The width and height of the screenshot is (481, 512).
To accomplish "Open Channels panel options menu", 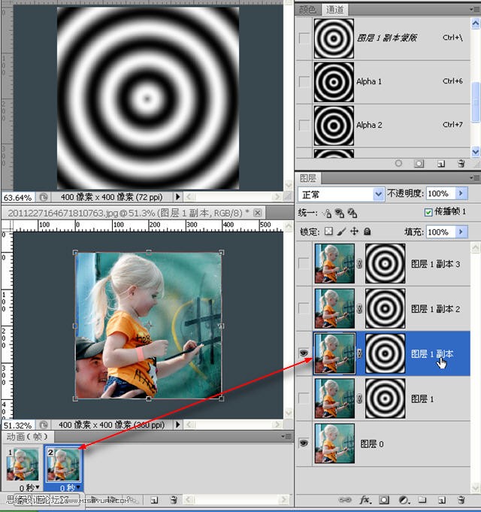I will (474, 10).
